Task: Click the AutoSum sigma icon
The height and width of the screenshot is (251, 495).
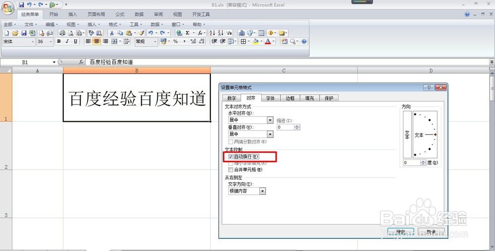Action: coord(187,33)
